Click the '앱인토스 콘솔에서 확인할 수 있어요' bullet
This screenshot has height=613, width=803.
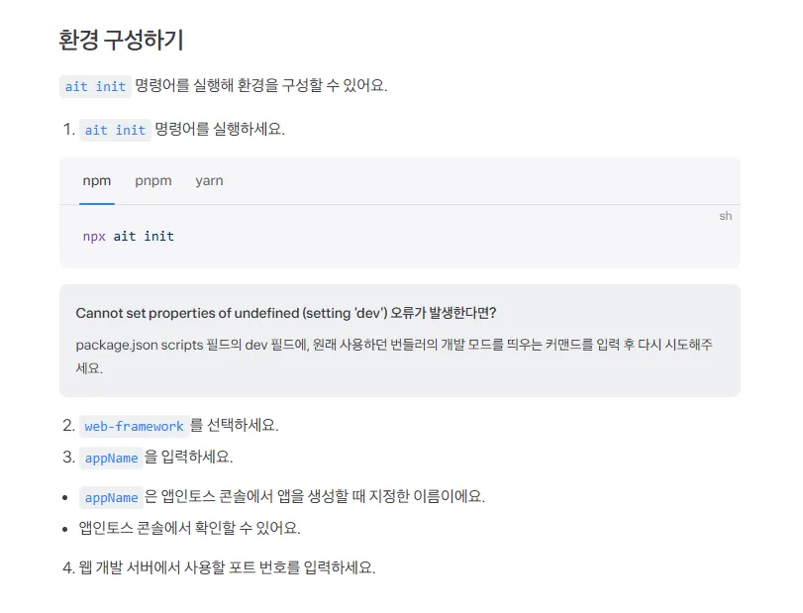click(x=189, y=528)
